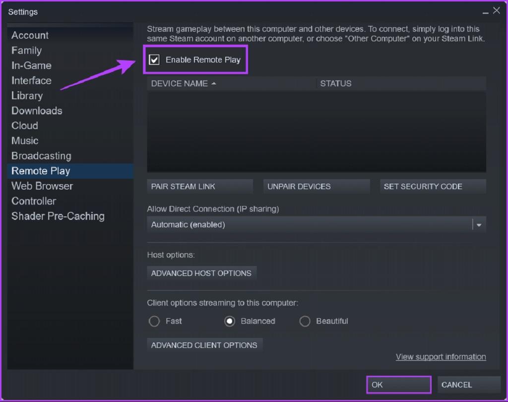Open Shader Pre-Caching settings
The width and height of the screenshot is (508, 402).
[70, 216]
